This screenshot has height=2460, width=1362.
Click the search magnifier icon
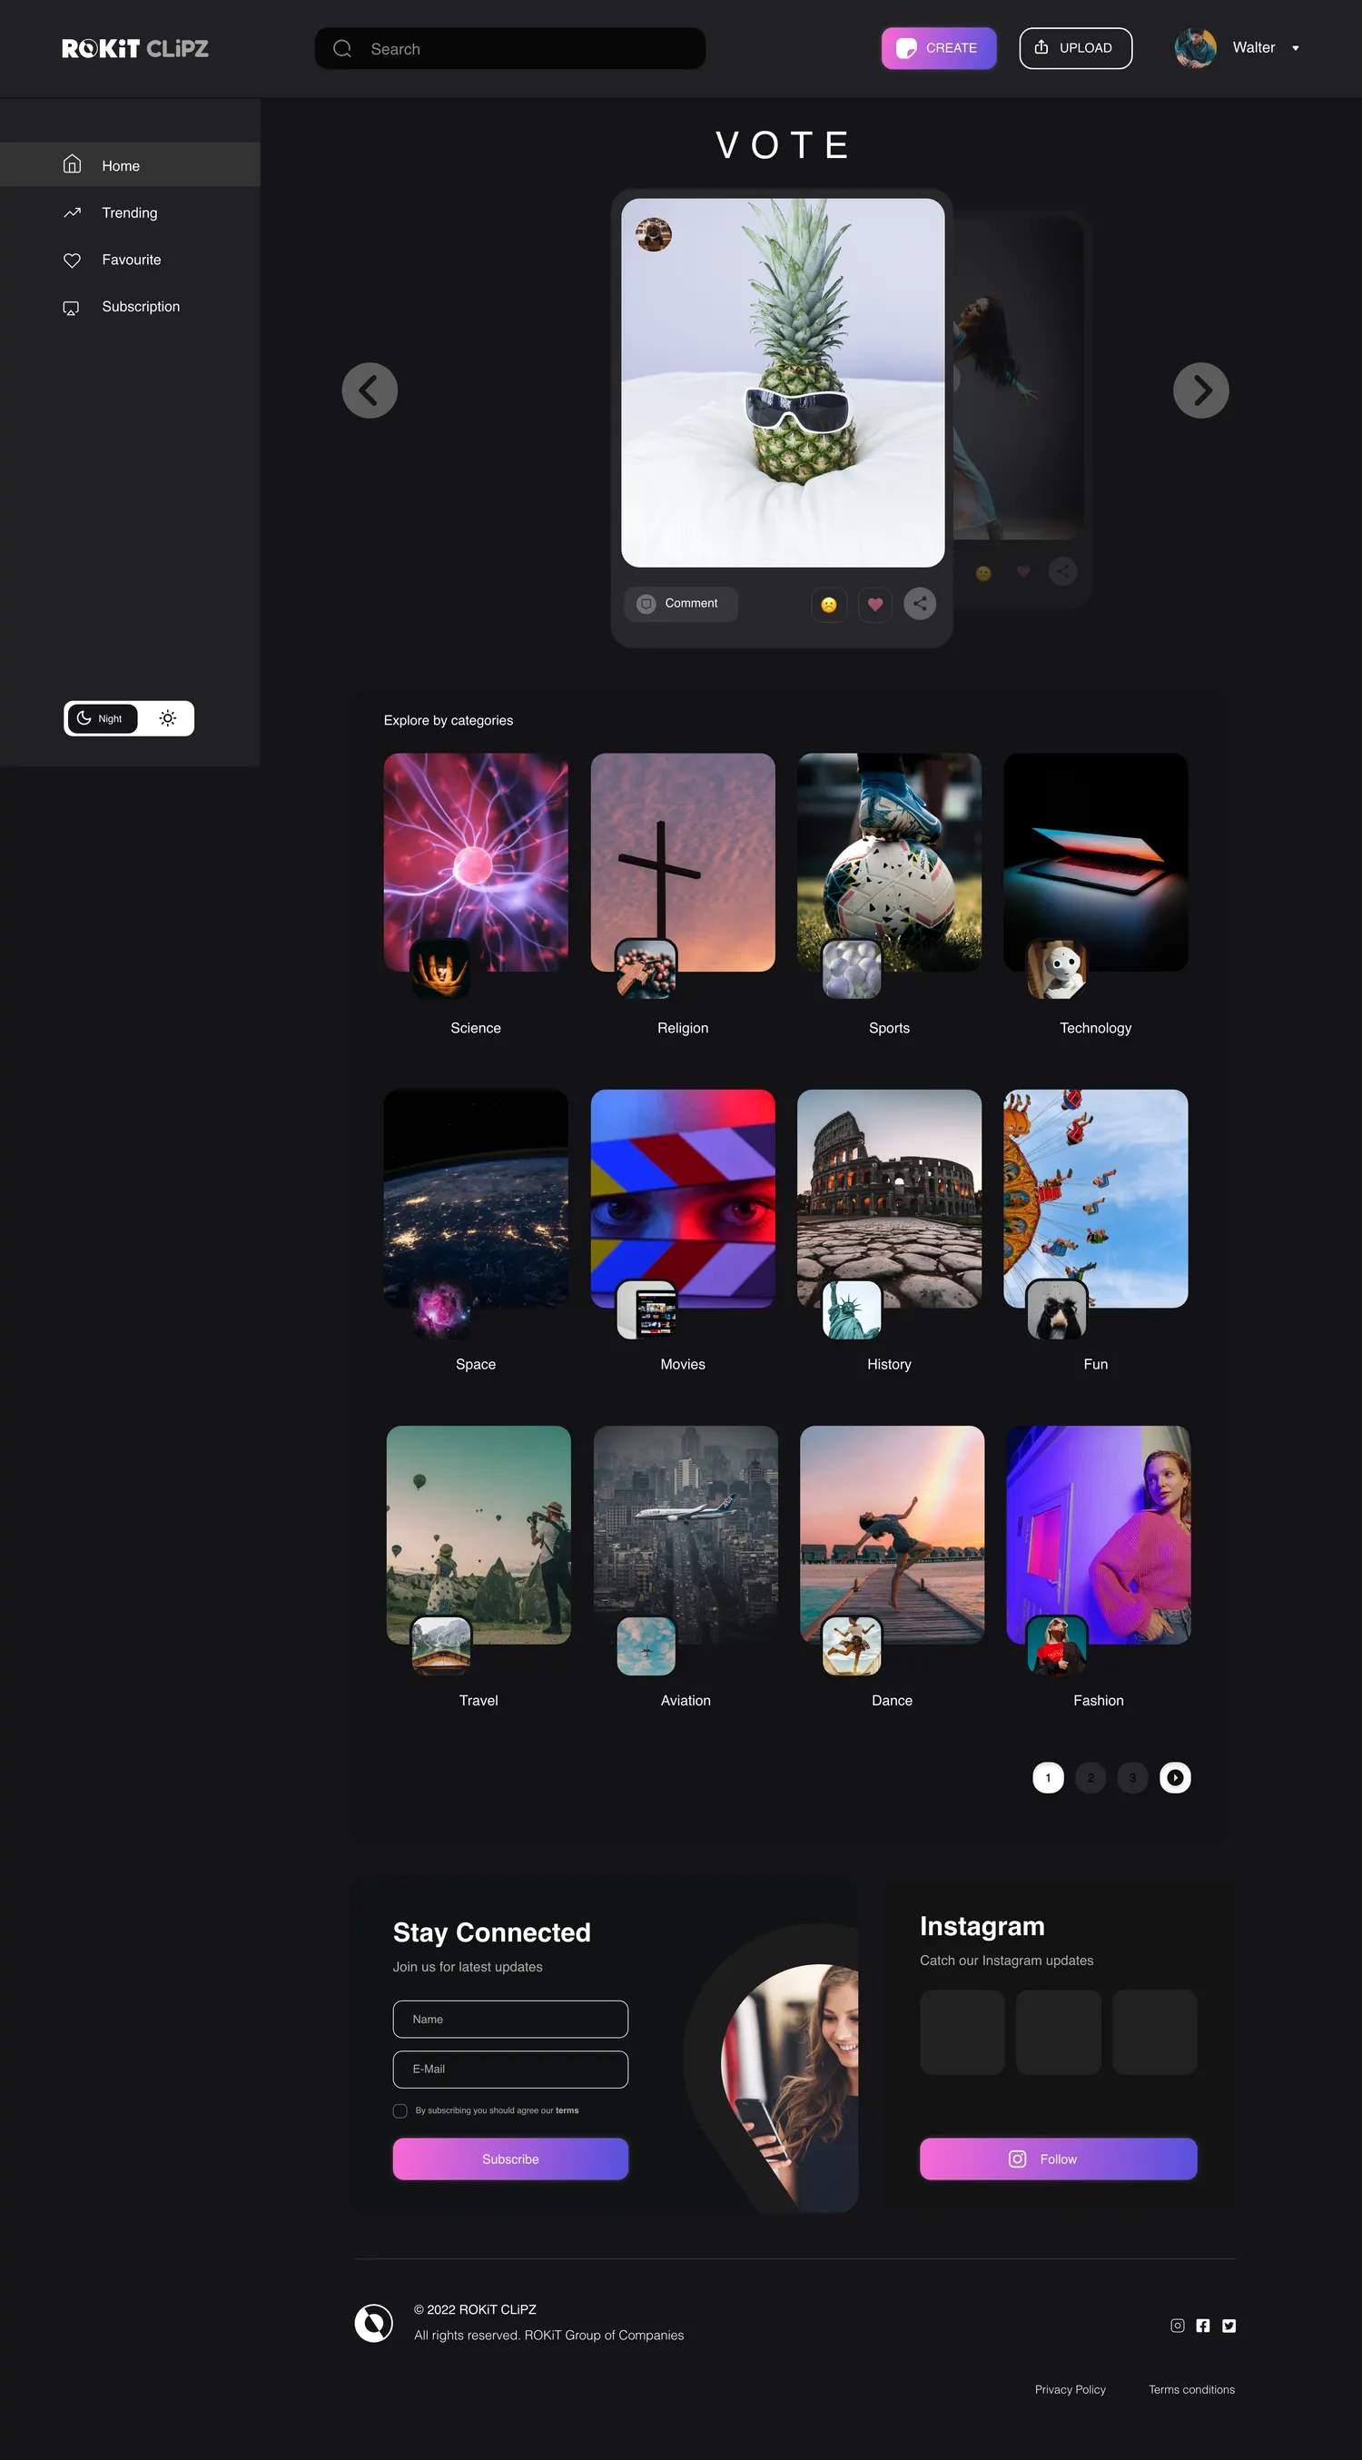(x=342, y=49)
